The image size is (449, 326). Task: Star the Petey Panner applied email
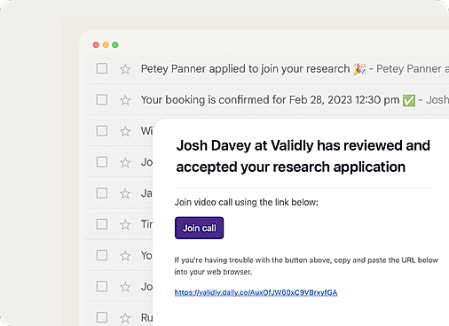tap(125, 69)
